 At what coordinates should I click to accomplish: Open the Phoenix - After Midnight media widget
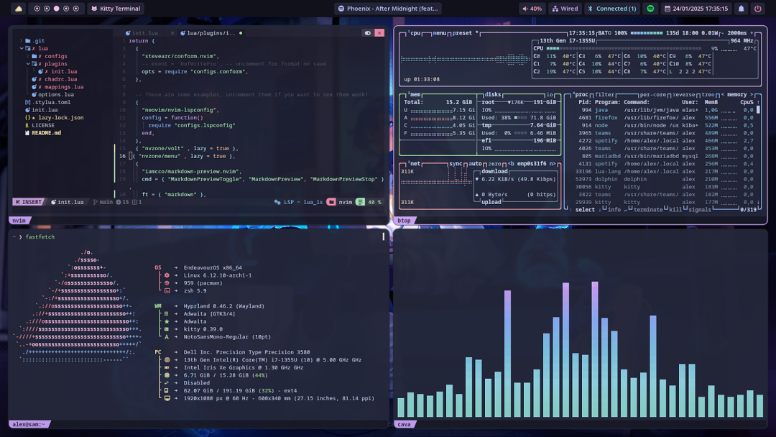(387, 9)
